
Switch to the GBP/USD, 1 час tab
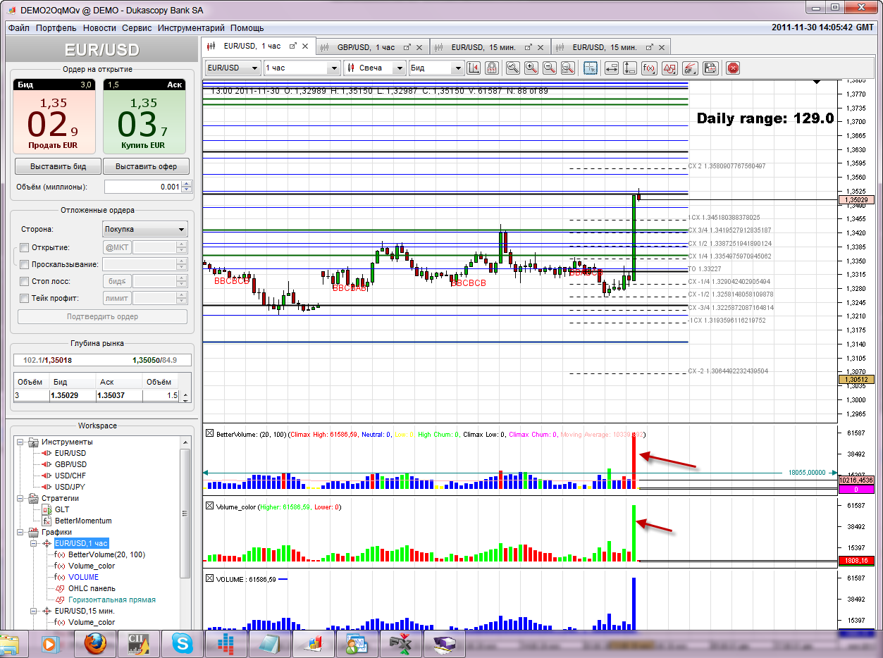pos(366,47)
